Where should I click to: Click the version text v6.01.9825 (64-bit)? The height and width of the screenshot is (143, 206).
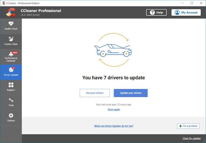coord(30,15)
